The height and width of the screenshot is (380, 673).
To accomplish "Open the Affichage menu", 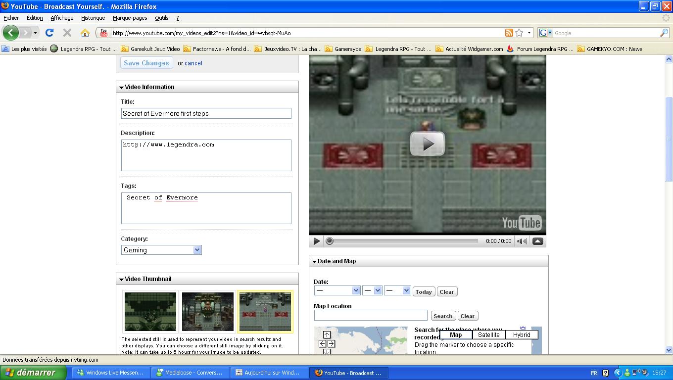I will pos(62,18).
